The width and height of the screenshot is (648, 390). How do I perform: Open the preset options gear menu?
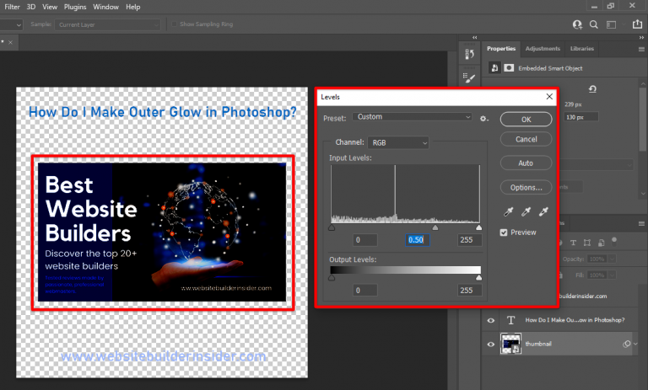(x=484, y=118)
